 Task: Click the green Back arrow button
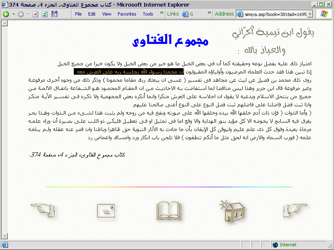6,14
